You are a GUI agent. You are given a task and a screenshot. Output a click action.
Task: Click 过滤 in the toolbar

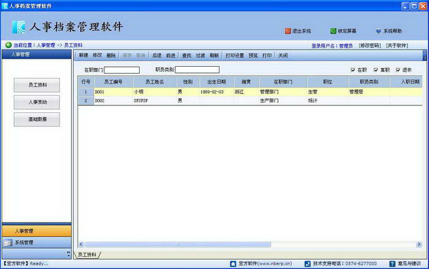click(200, 55)
